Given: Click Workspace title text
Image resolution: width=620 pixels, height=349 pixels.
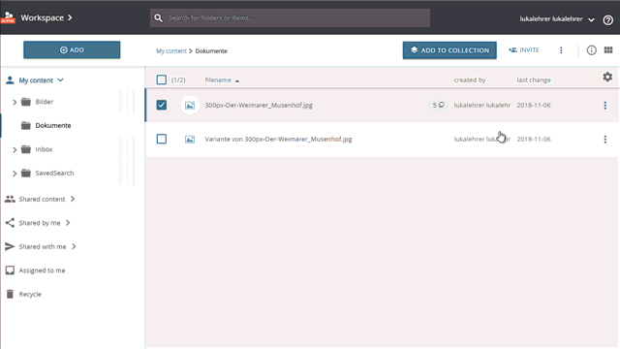Looking at the screenshot, I should pos(42,17).
